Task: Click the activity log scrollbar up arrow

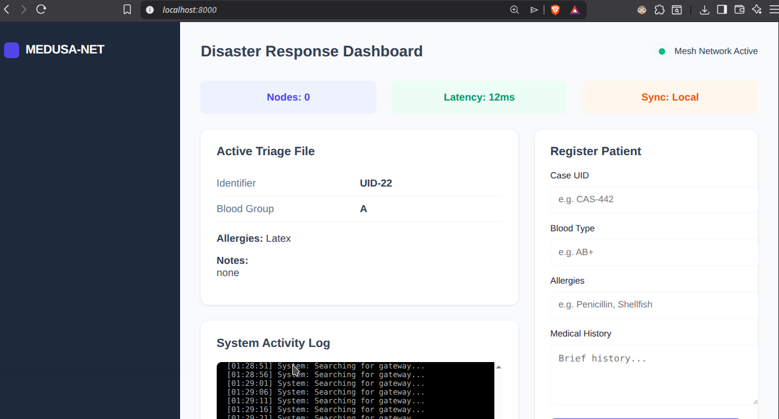Action: [498, 367]
